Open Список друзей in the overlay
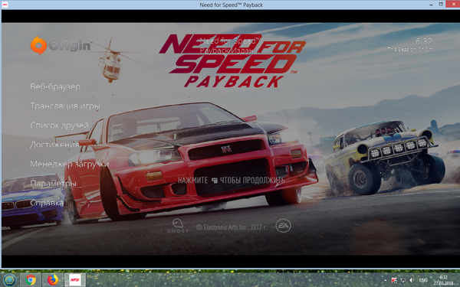Viewport: 460px width, 287px height. click(x=59, y=126)
